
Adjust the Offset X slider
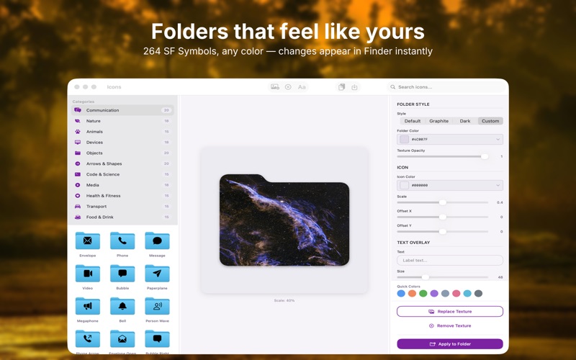(443, 217)
